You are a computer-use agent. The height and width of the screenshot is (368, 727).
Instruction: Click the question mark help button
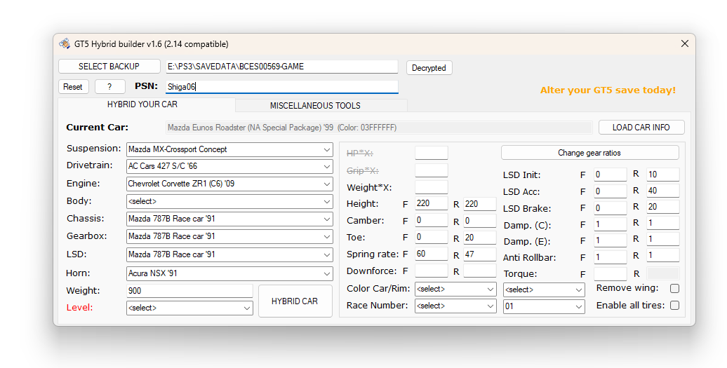[110, 87]
